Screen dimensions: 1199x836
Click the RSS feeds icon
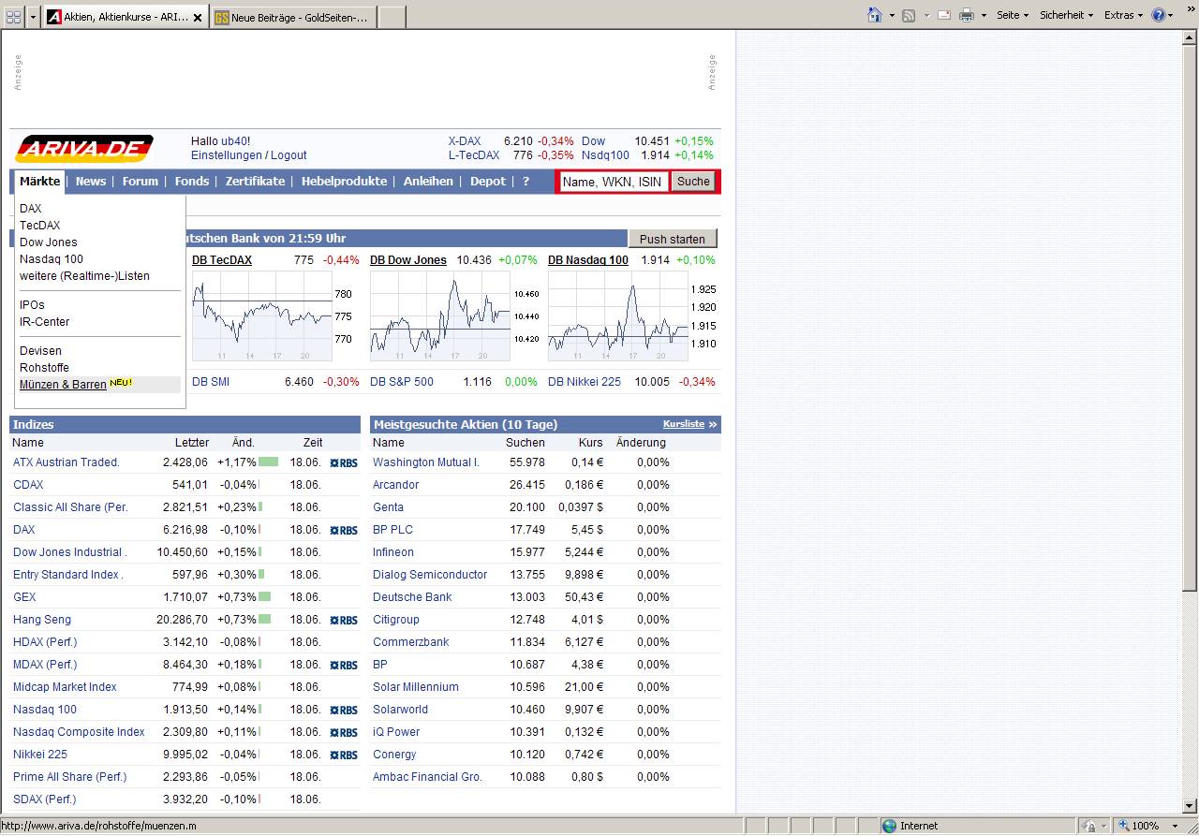coord(908,15)
